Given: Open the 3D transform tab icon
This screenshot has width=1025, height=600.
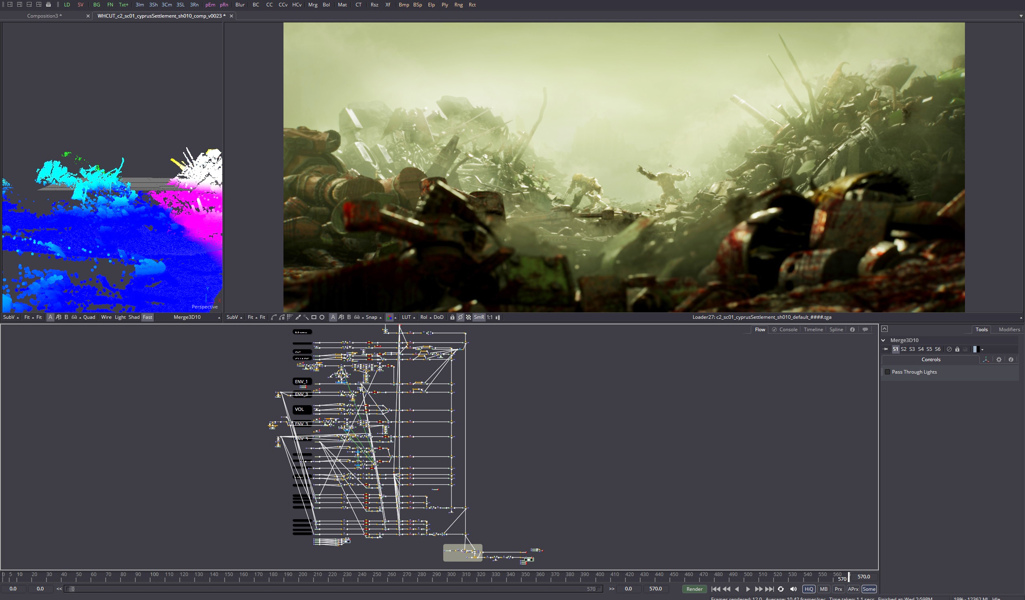Looking at the screenshot, I should [x=986, y=360].
